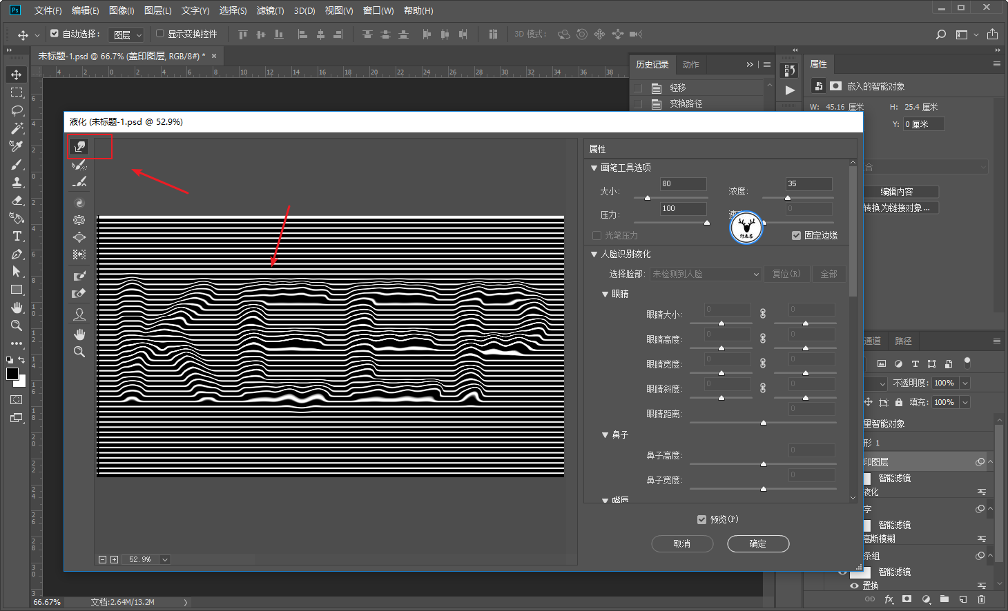This screenshot has width=1008, height=611.
Task: Toggle eye size link icon for 眼睛大小
Action: click(763, 314)
